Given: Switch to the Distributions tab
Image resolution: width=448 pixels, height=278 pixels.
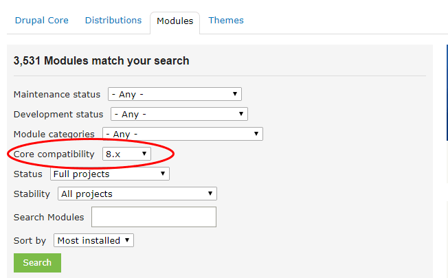Looking at the screenshot, I should click(113, 21).
